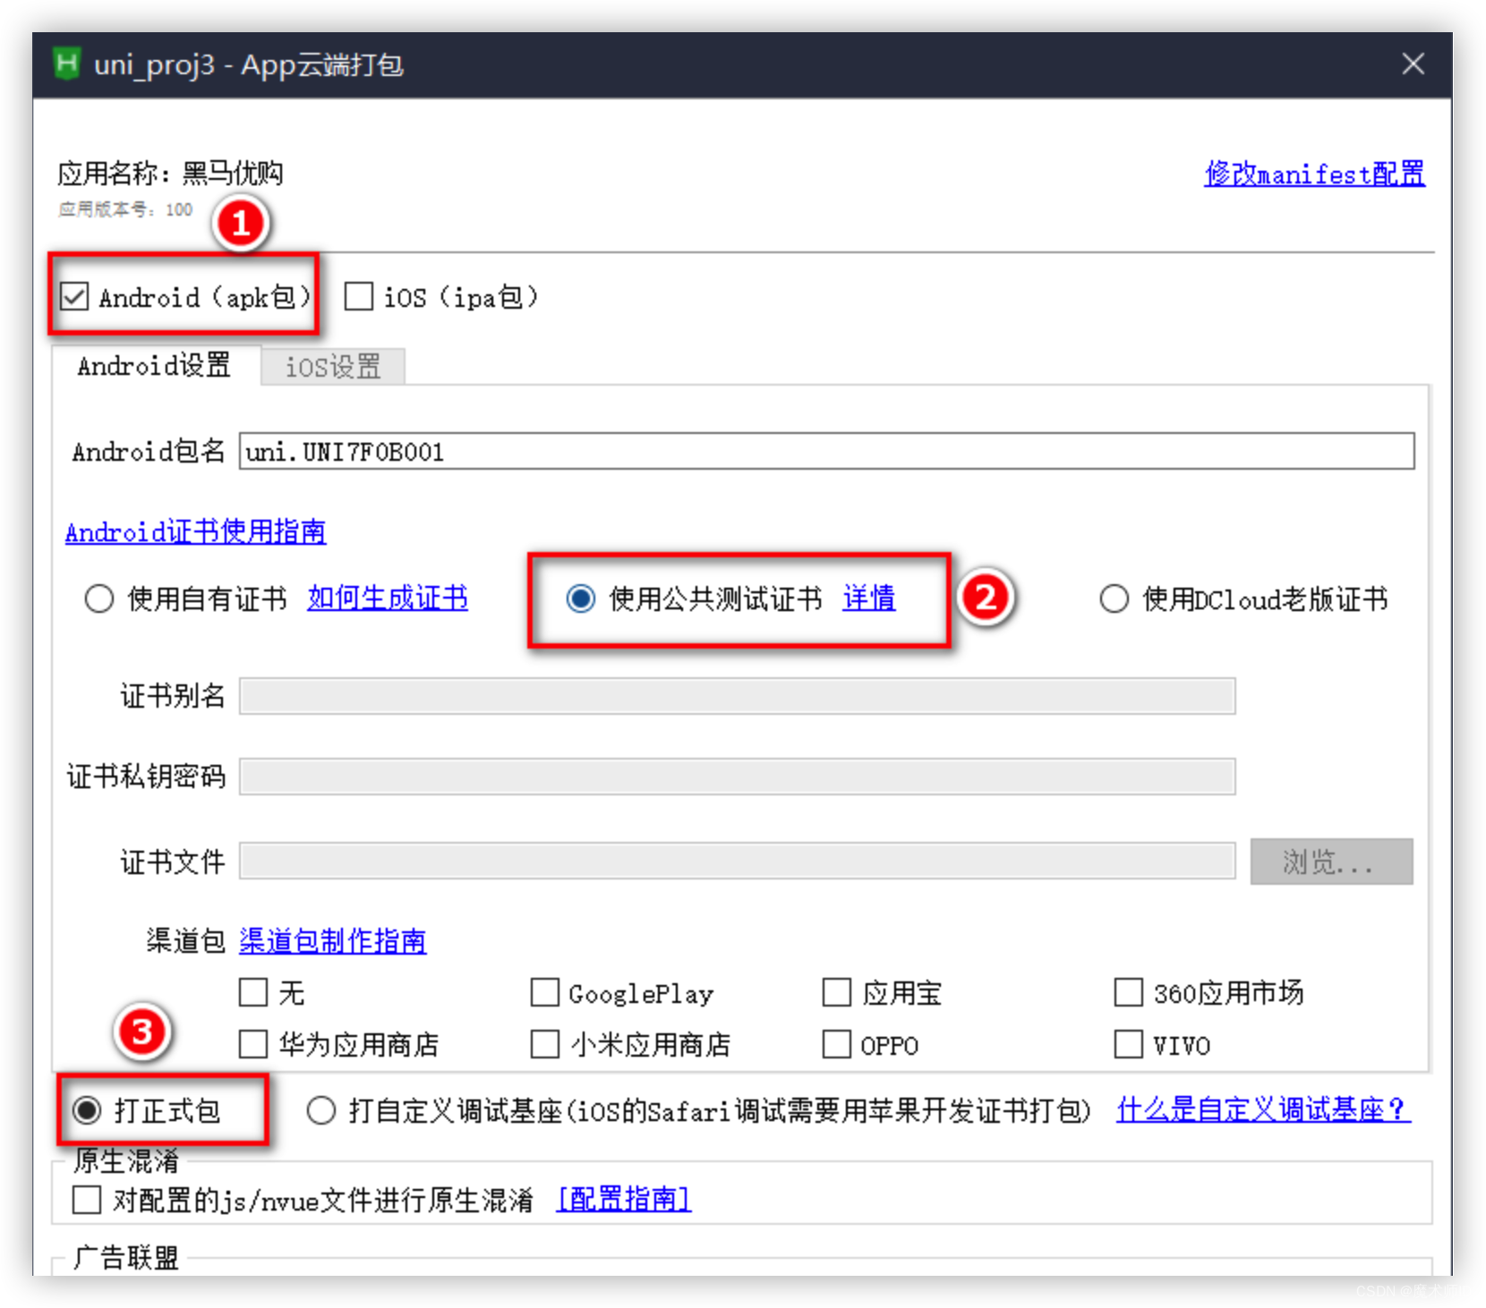Check the 无 channel checkbox
Screen dimensions: 1486x1308
253,992
